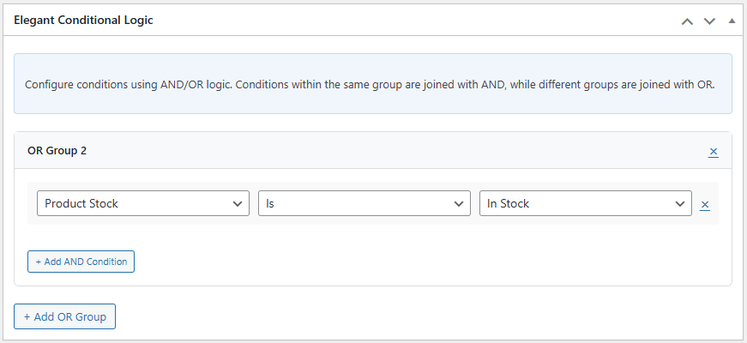
Task: Click the AND/OR logic info notice text
Action: coord(369,85)
